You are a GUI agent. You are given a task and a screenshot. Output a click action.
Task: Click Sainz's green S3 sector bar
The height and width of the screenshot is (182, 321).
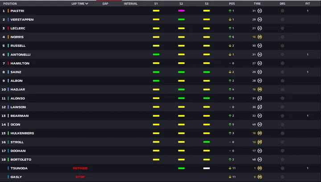coord(206,72)
